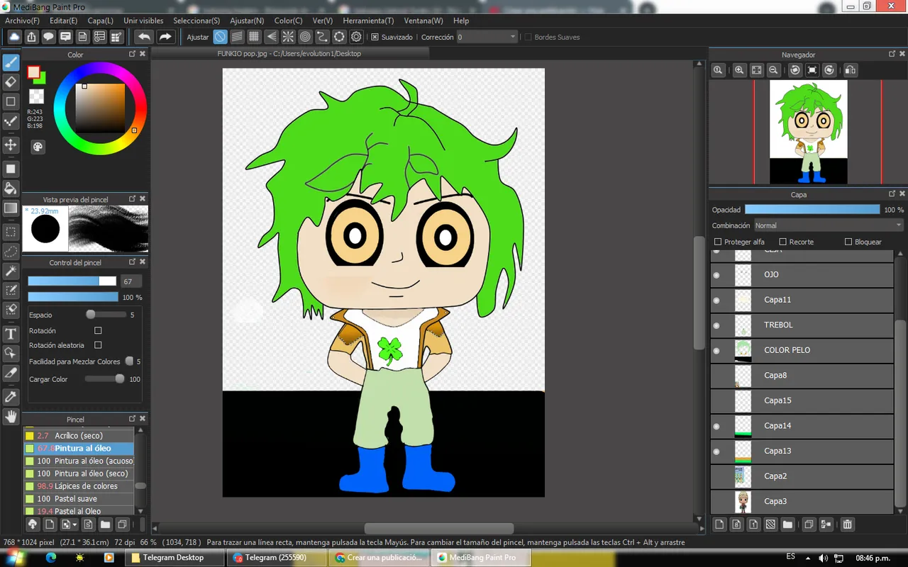Toggle the Bordes Suaves checkbox
Screen dimensions: 908x567
coord(528,37)
